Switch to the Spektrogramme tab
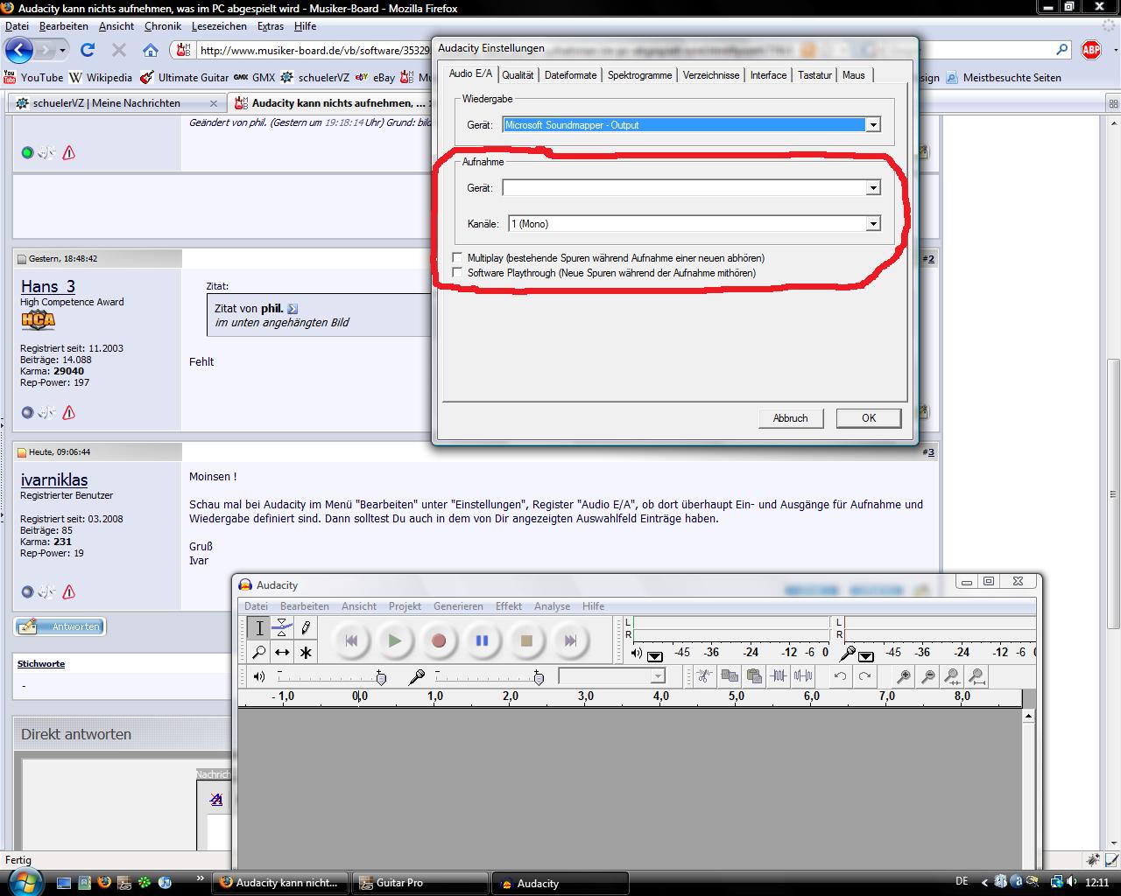Screen dimensions: 1121x896 (x=639, y=75)
